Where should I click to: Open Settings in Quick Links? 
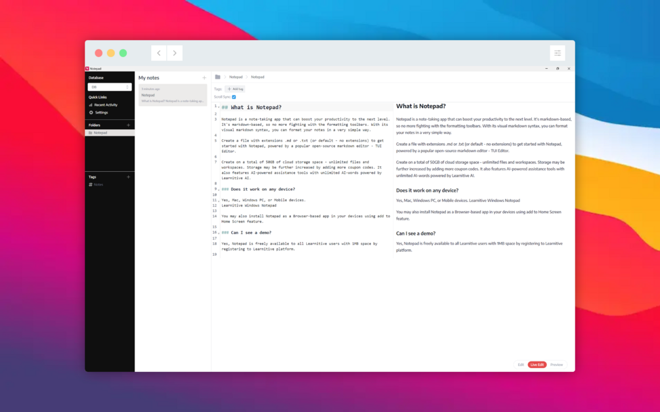(x=99, y=113)
